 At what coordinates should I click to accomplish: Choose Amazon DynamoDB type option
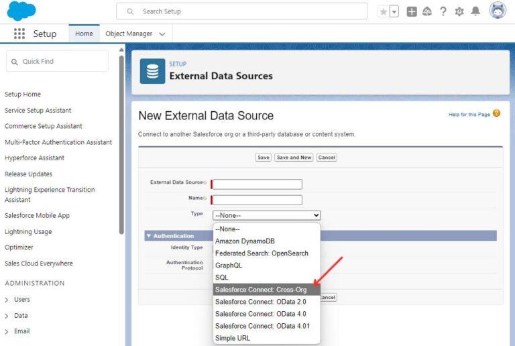pos(267,241)
